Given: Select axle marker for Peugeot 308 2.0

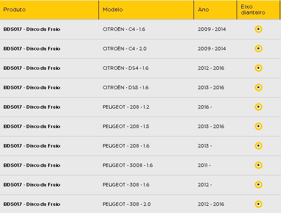Looking at the screenshot, I should pos(259,204).
